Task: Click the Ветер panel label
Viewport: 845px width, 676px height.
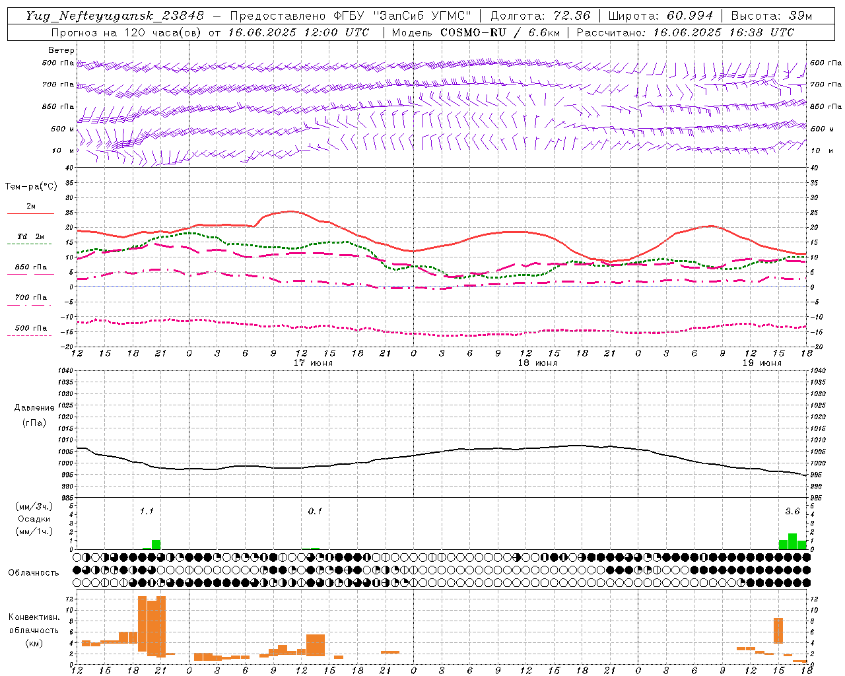Action: [61, 50]
